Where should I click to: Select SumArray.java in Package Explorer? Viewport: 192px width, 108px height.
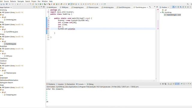(x=10, y=44)
